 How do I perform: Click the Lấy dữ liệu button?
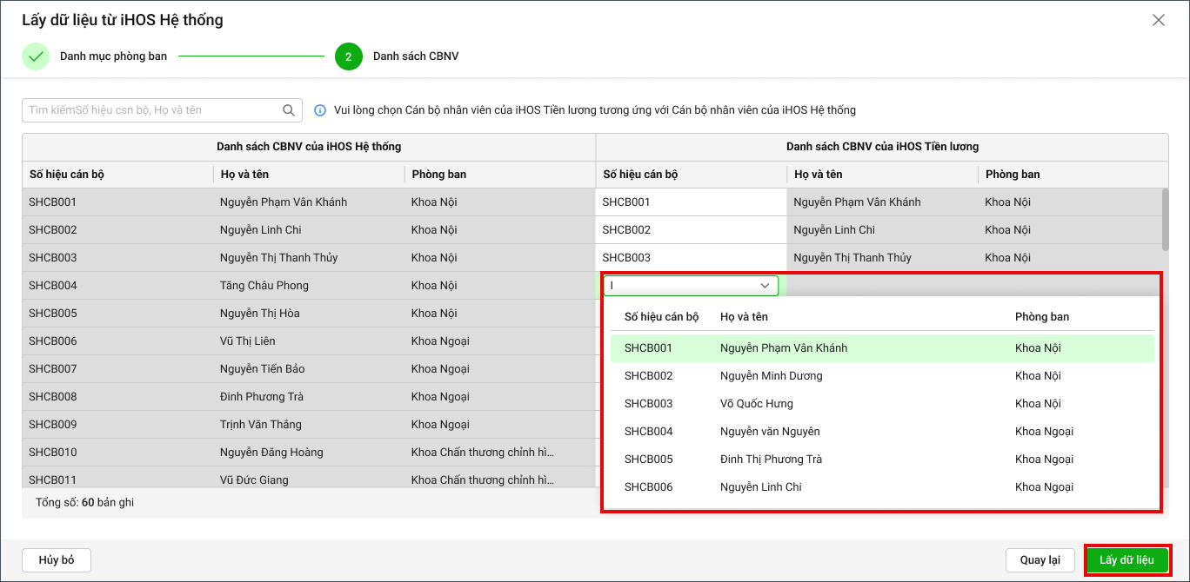[x=1126, y=560]
